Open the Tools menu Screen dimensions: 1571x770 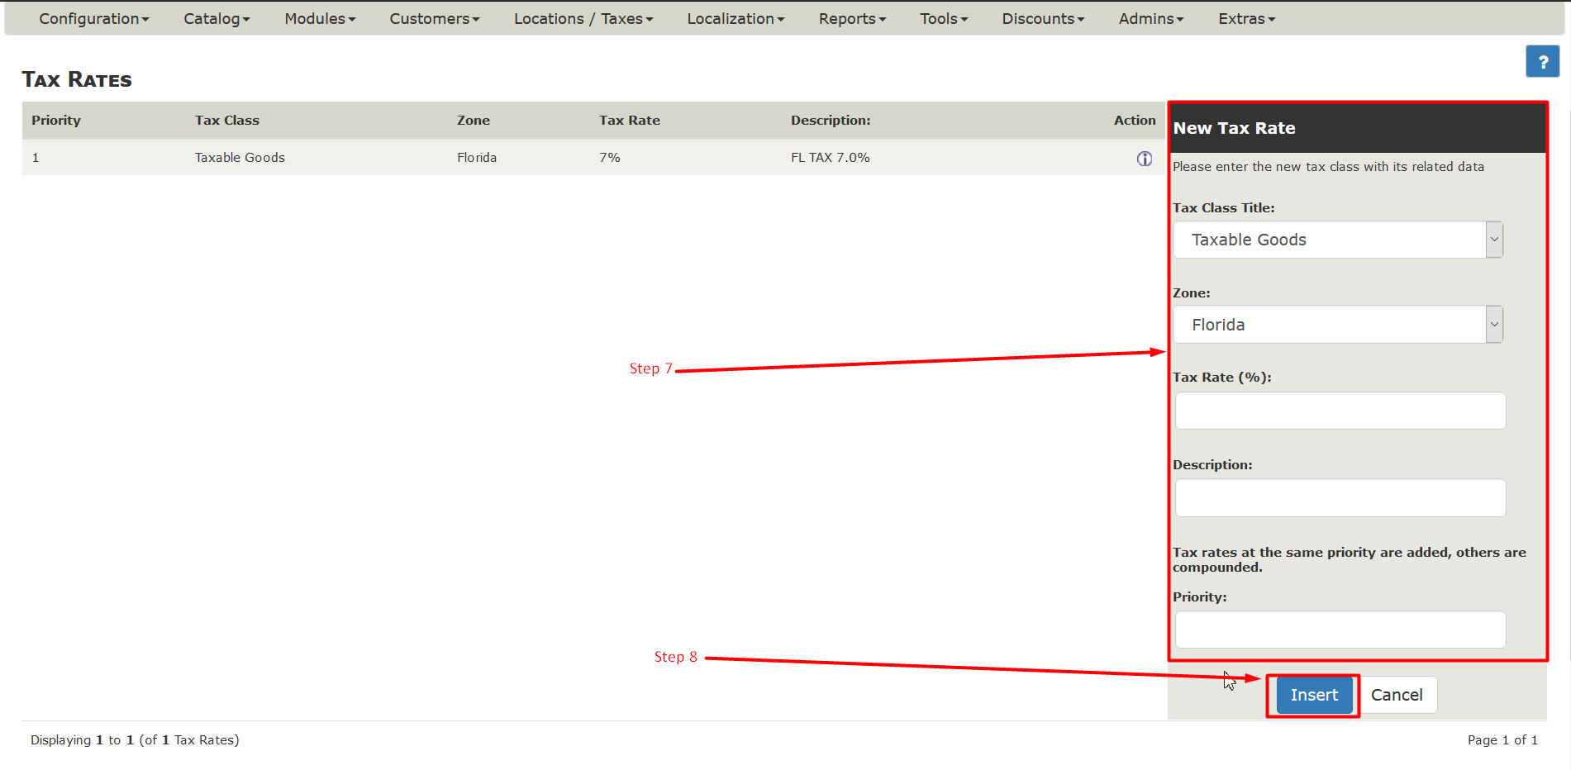[944, 19]
